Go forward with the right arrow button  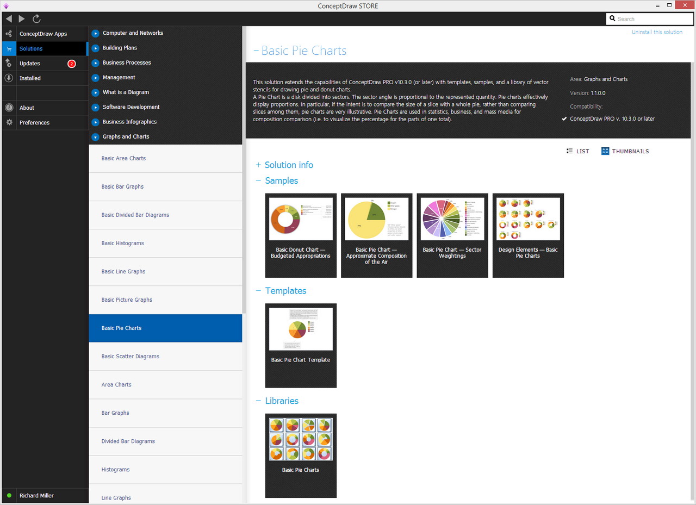tap(22, 19)
